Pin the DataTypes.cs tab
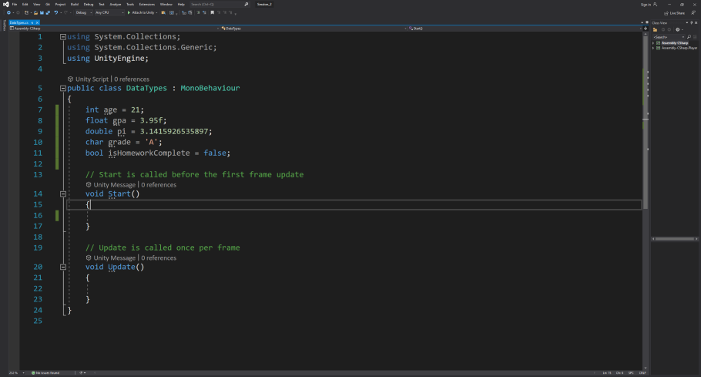Image resolution: width=701 pixels, height=377 pixels. (32, 22)
